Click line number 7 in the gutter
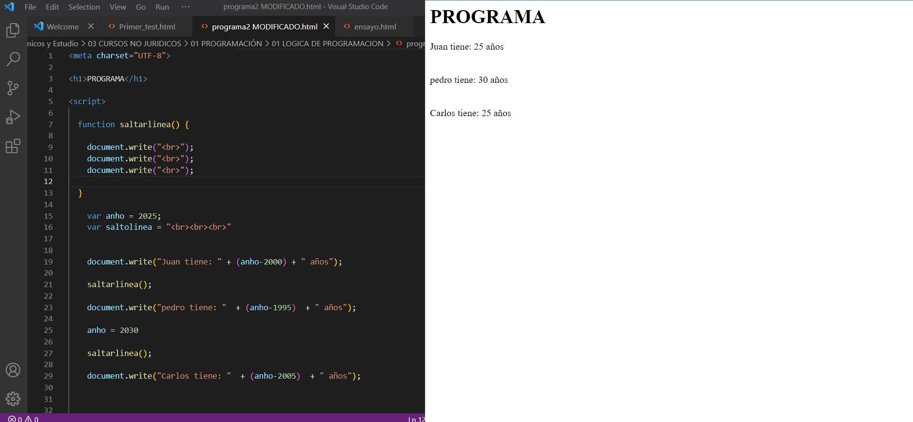The width and height of the screenshot is (913, 422). point(50,124)
